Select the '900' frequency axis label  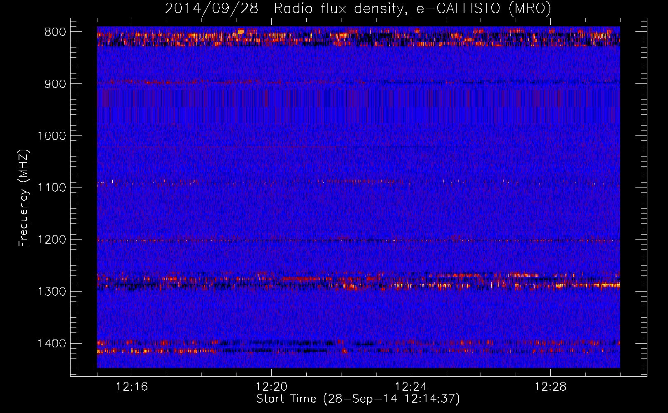pos(55,84)
